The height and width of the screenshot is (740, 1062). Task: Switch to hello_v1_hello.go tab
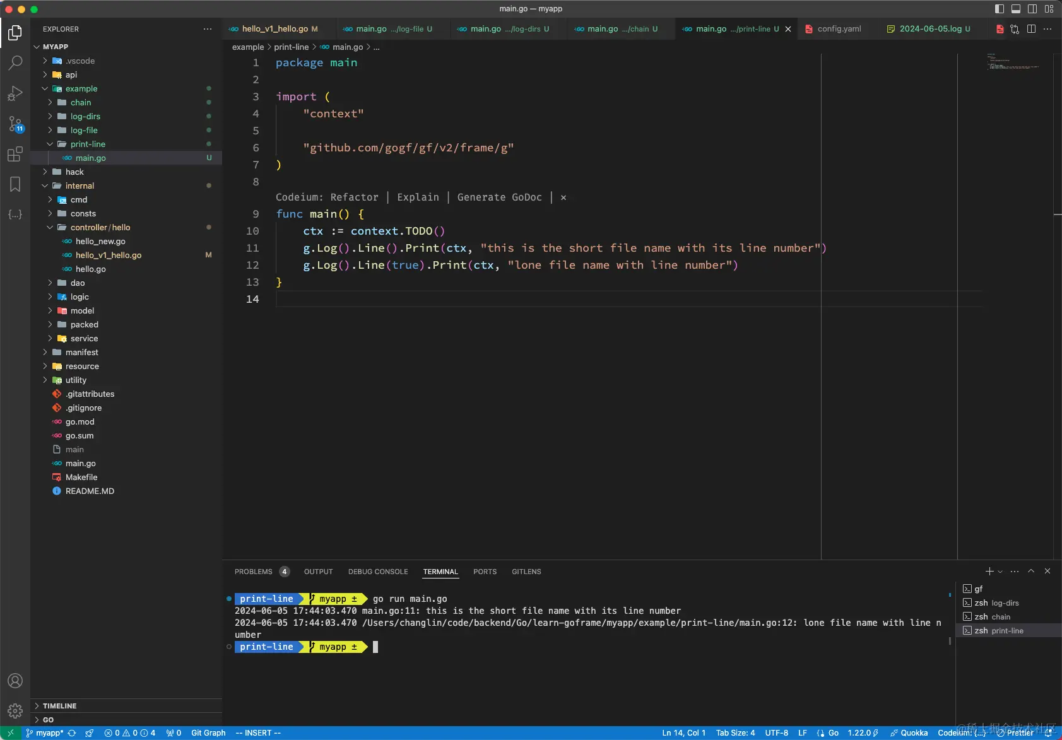pos(280,29)
